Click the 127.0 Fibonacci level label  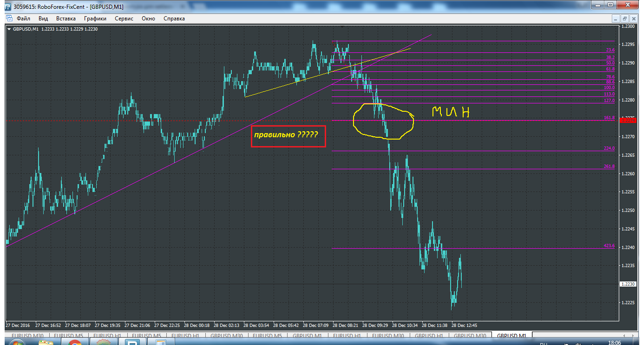[609, 101]
